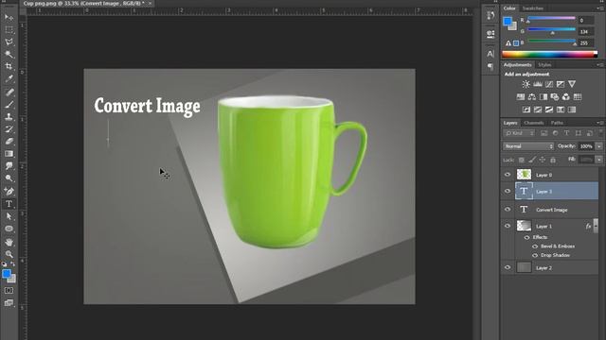Switch to the Swatches tab
Screen dimensions: 606x340
[x=532, y=8]
